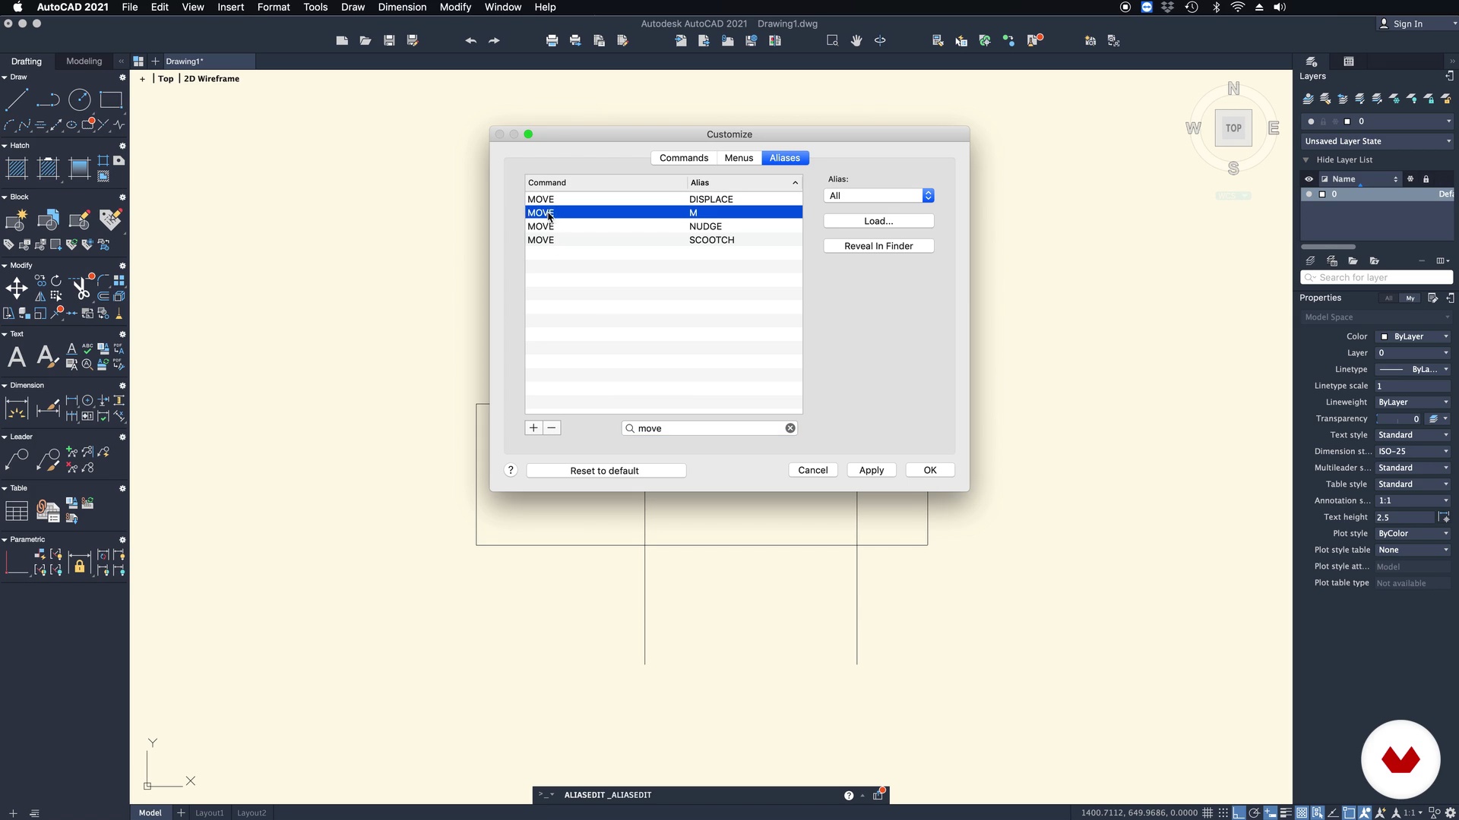Click the TOP face of ViewCube
1459x820 pixels.
pyautogui.click(x=1233, y=128)
